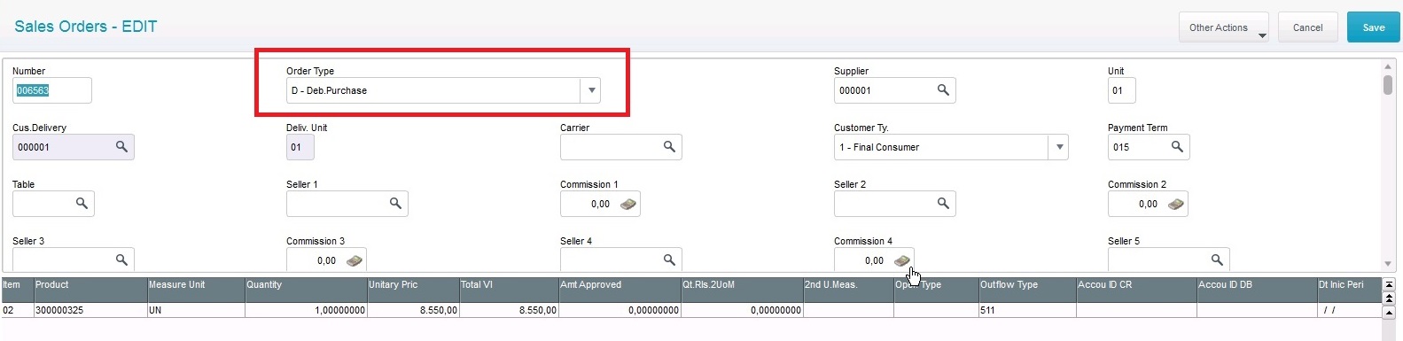Select the quantity cell 1,00000000
Image resolution: width=1403 pixels, height=341 pixels.
tap(306, 310)
